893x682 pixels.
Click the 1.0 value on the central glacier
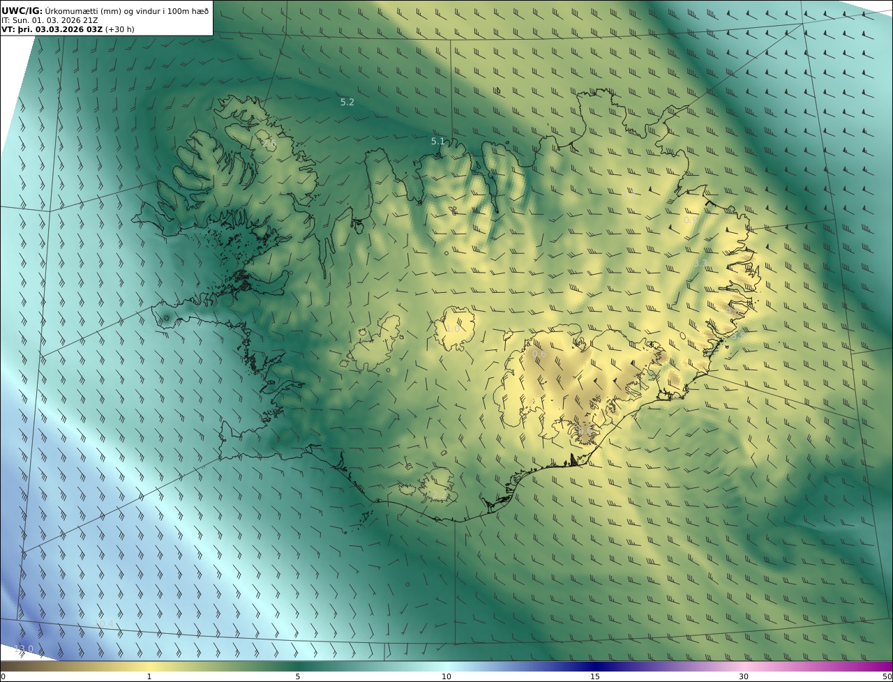[x=453, y=328]
